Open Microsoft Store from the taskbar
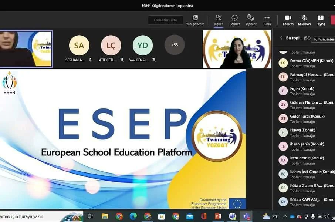The height and width of the screenshot is (222, 335). tap(161, 216)
